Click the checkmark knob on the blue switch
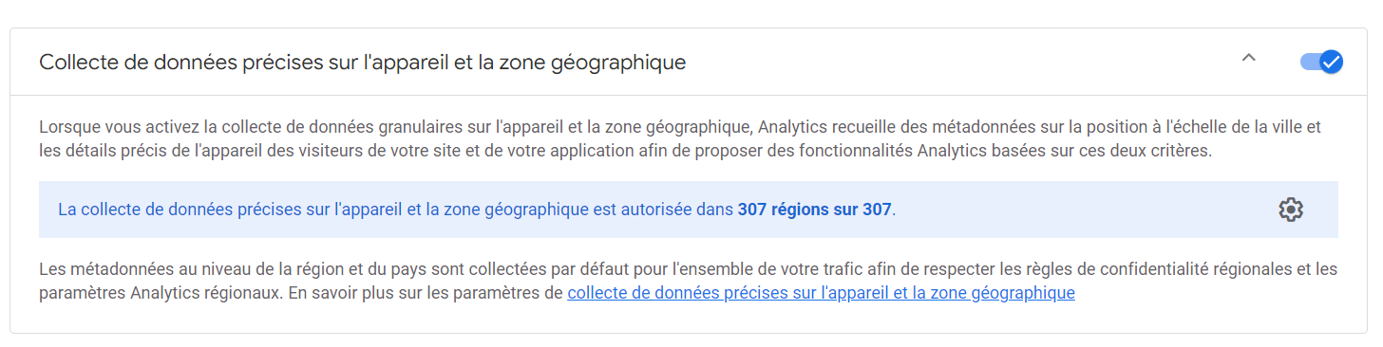 click(1331, 62)
